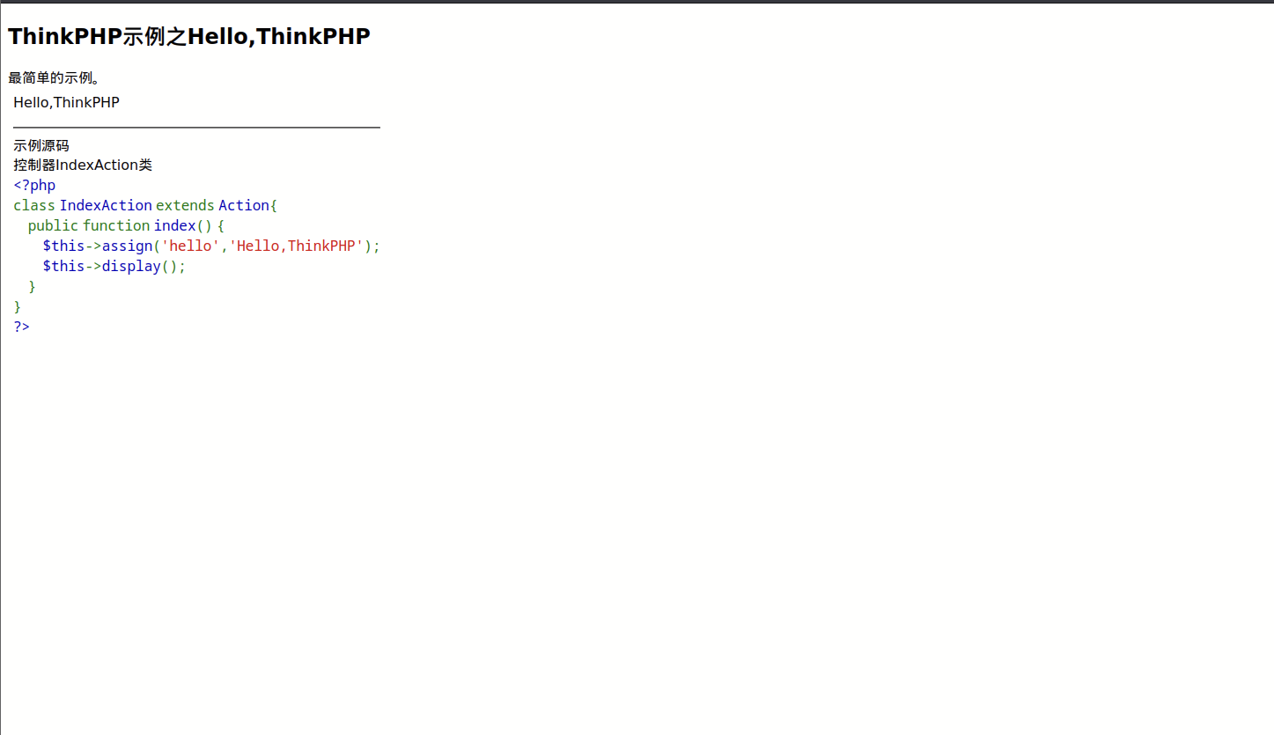Click the ThinkPHP示例之Hello,ThinkPHP page heading
This screenshot has height=735, width=1274.
189,36
